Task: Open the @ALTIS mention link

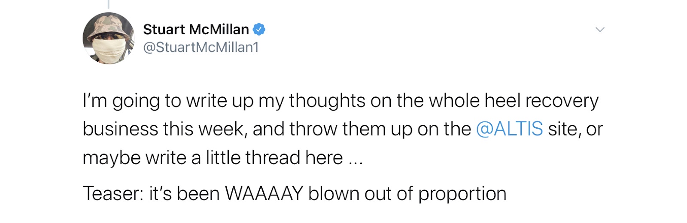Action: 509,129
